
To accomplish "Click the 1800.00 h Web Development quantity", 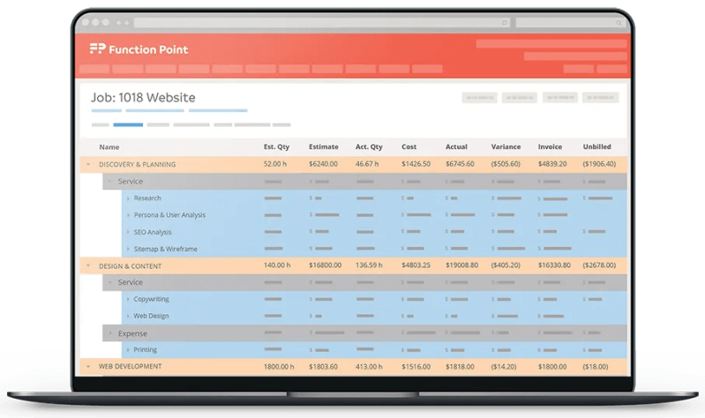I will pyautogui.click(x=279, y=367).
